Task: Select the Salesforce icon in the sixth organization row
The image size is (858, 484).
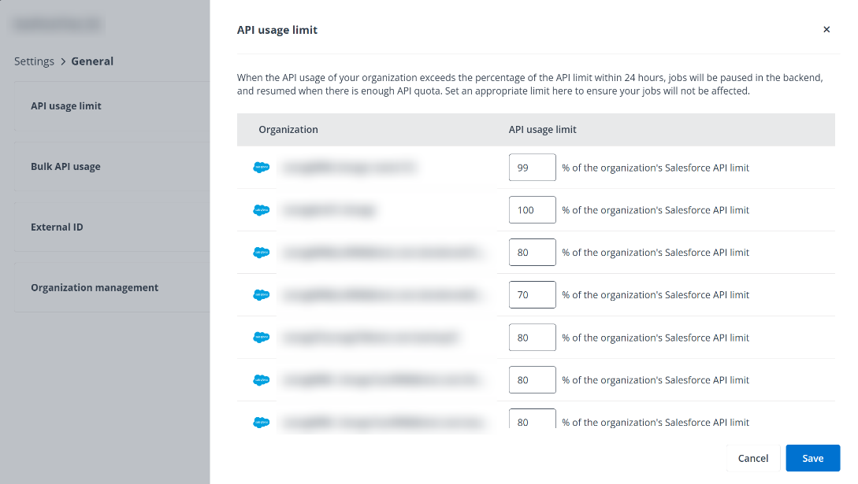Action: pyautogui.click(x=260, y=379)
